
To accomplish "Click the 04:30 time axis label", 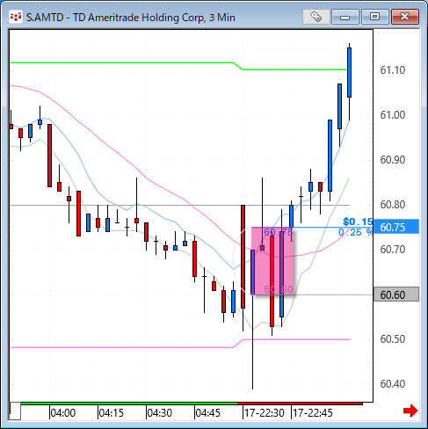I will pos(160,413).
